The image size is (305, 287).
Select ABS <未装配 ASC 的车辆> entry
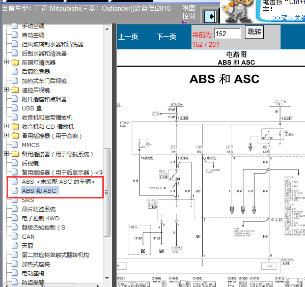pos(58,182)
